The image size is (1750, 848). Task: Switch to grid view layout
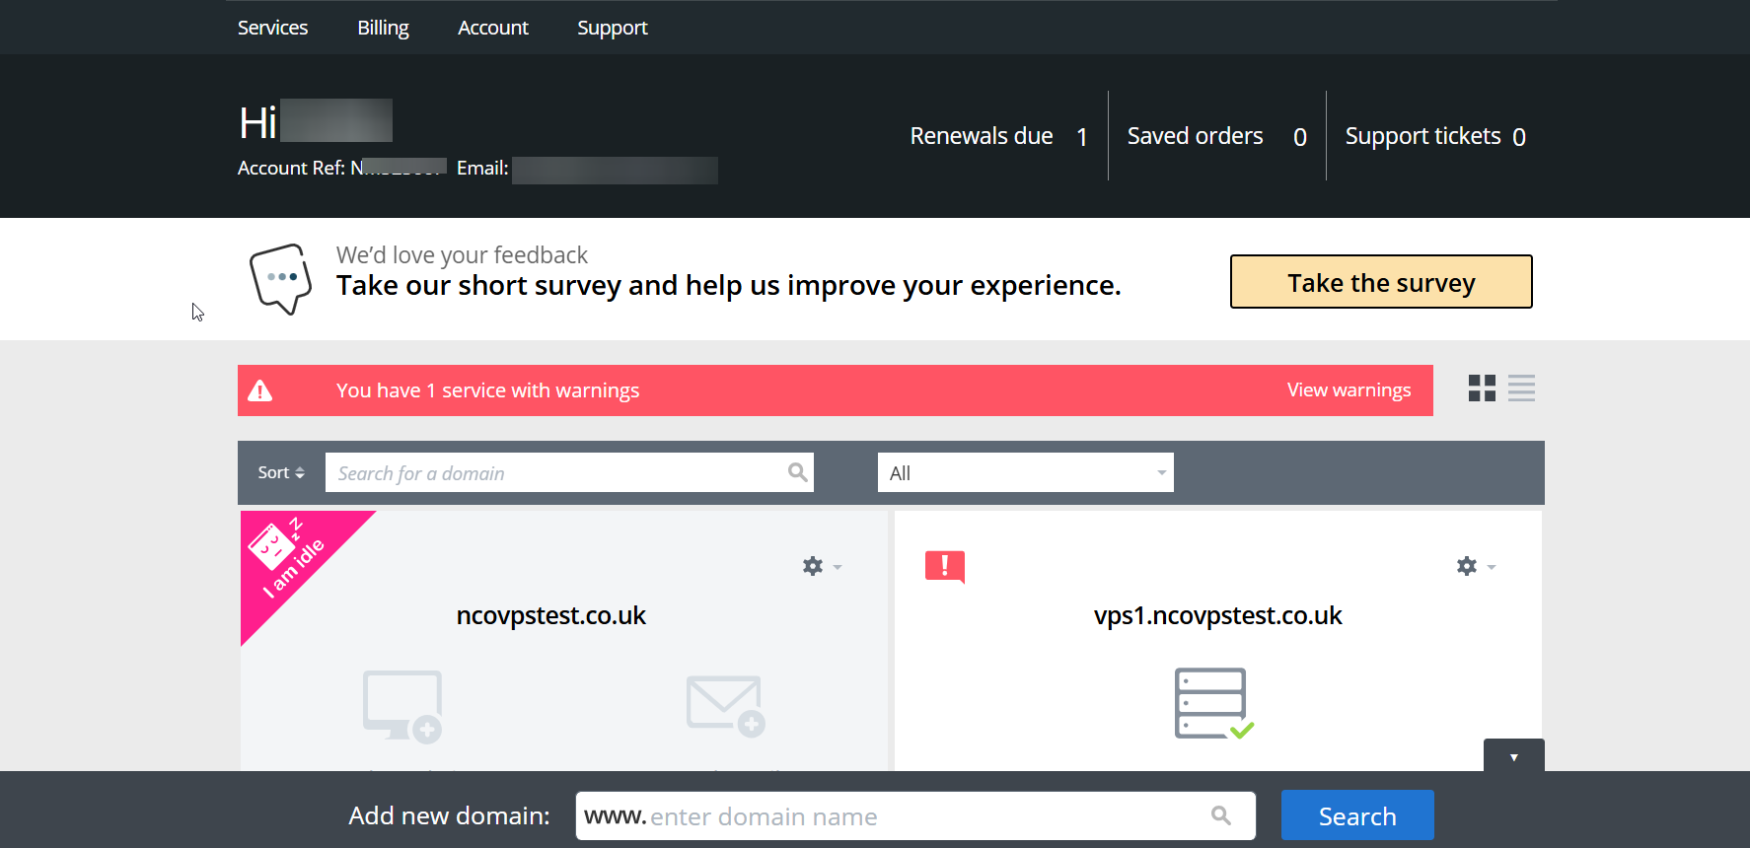1482,389
